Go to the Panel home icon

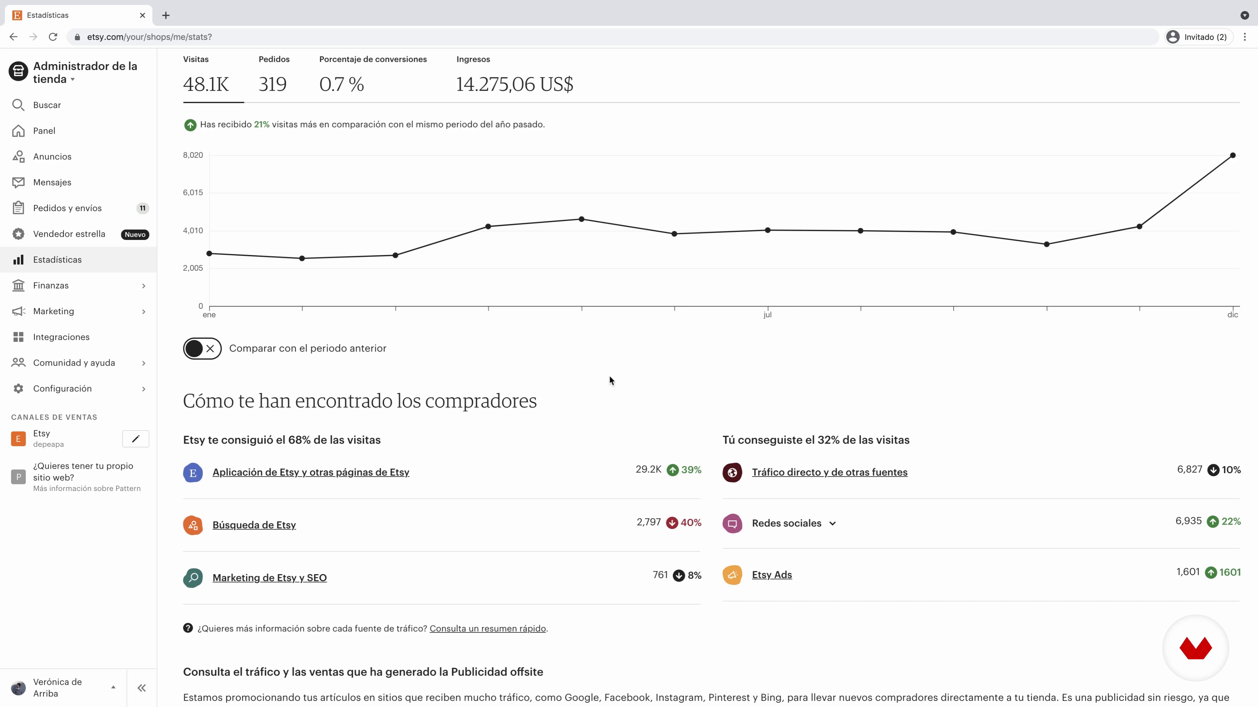point(18,131)
